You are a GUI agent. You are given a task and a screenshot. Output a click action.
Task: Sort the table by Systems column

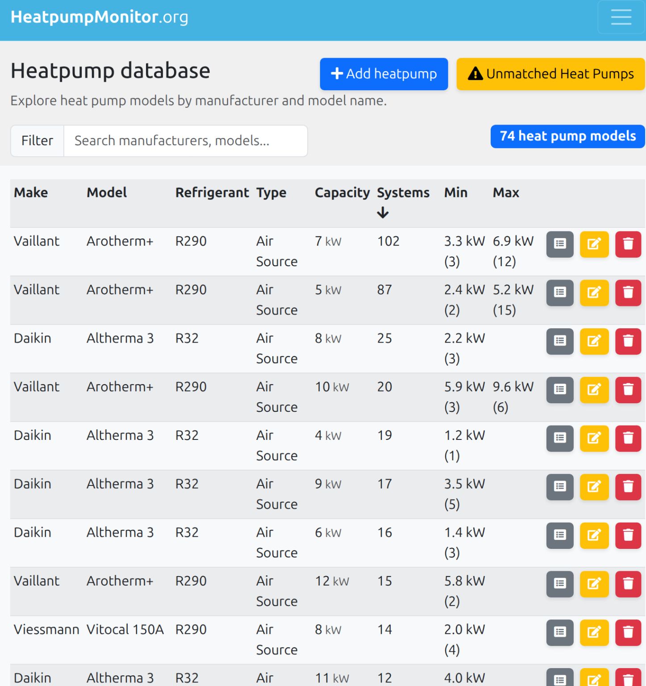click(403, 193)
